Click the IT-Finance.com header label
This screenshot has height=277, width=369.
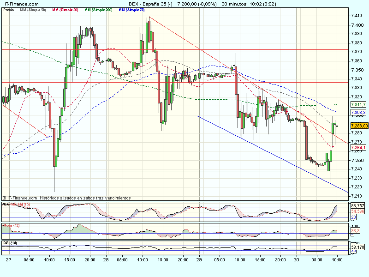[21, 4]
